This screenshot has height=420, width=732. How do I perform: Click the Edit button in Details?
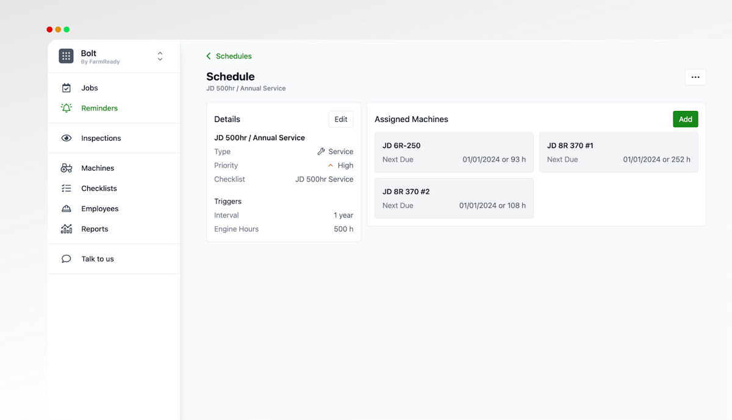[x=340, y=119]
